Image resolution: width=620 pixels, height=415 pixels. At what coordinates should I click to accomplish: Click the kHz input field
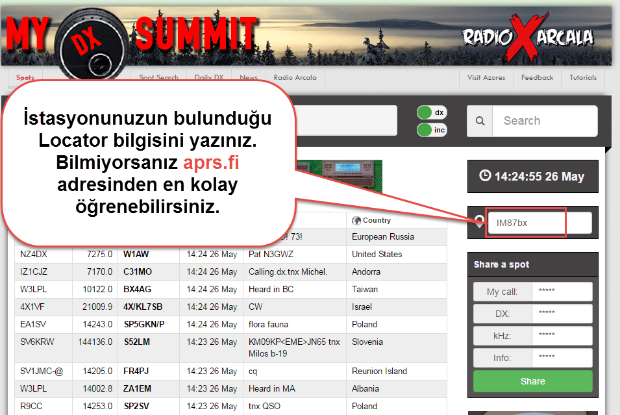[x=562, y=336]
